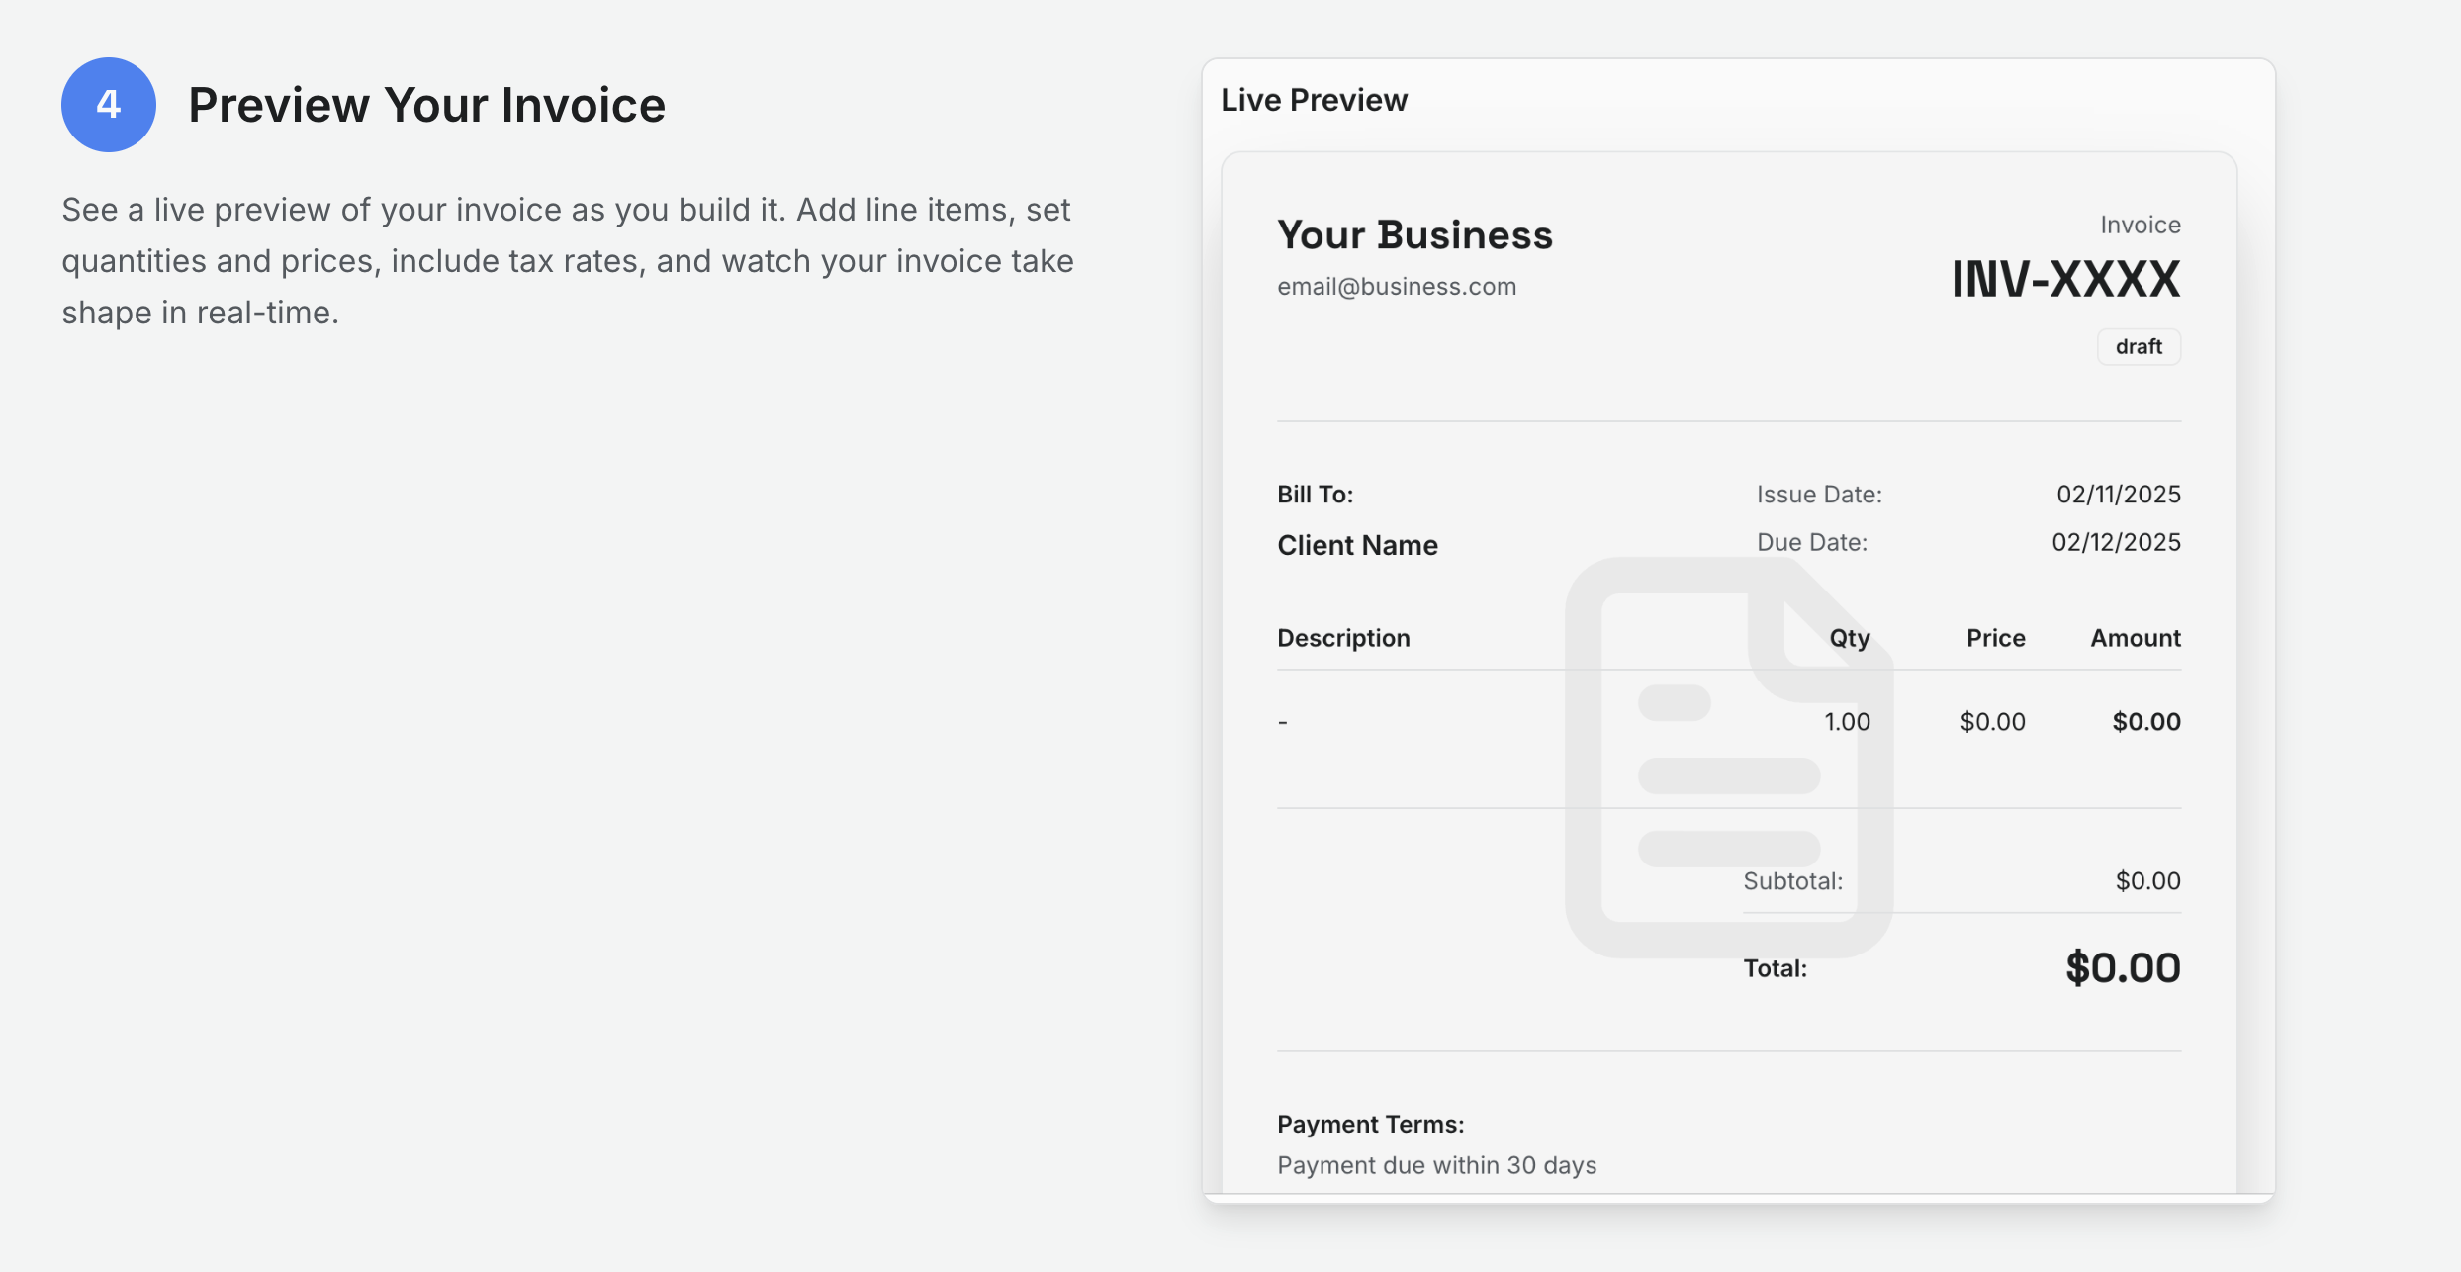Click the Subtotal amount $0.00
2461x1272 pixels.
[x=2146, y=880]
